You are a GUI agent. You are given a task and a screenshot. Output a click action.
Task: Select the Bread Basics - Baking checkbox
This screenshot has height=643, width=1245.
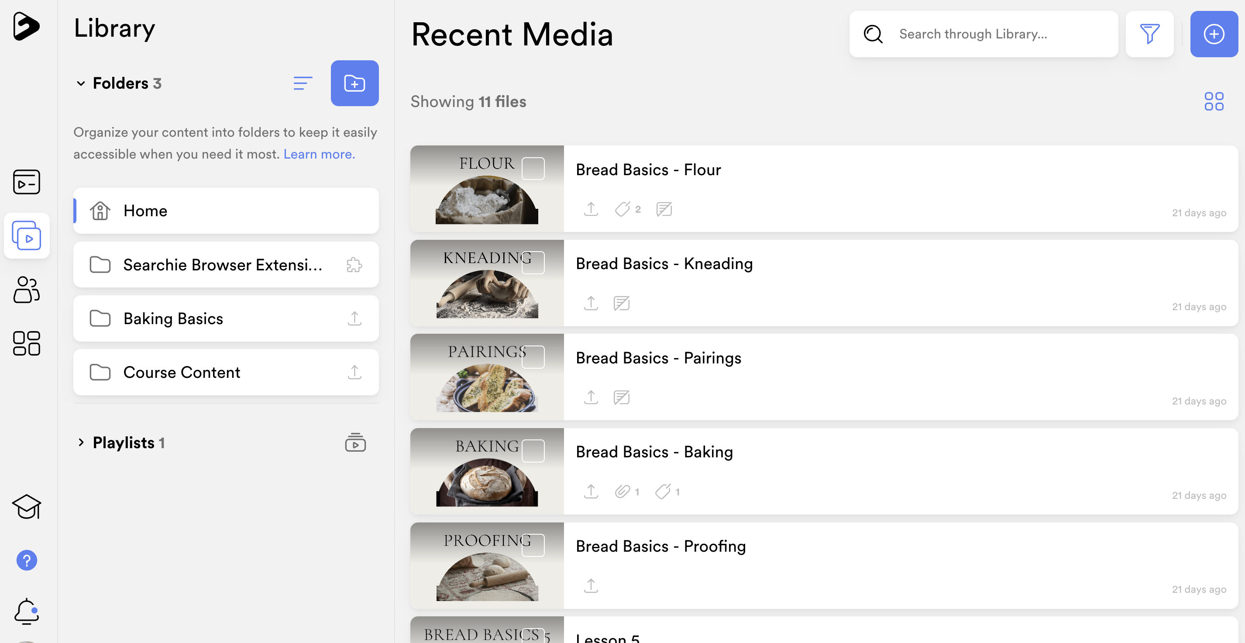tap(533, 451)
